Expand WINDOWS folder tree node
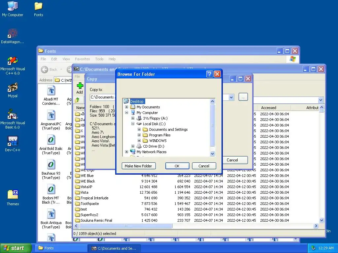338x253 pixels. point(139,140)
